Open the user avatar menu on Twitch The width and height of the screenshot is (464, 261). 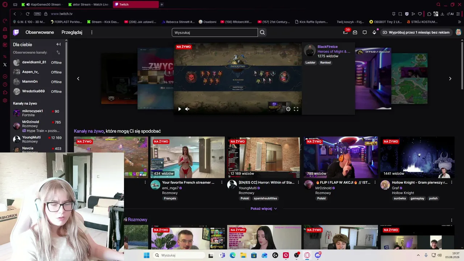tap(458, 32)
